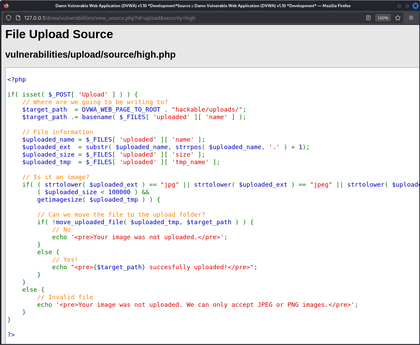The height and width of the screenshot is (345, 420).
Task: Click the 'File Upload Source' heading
Action: tap(59, 34)
